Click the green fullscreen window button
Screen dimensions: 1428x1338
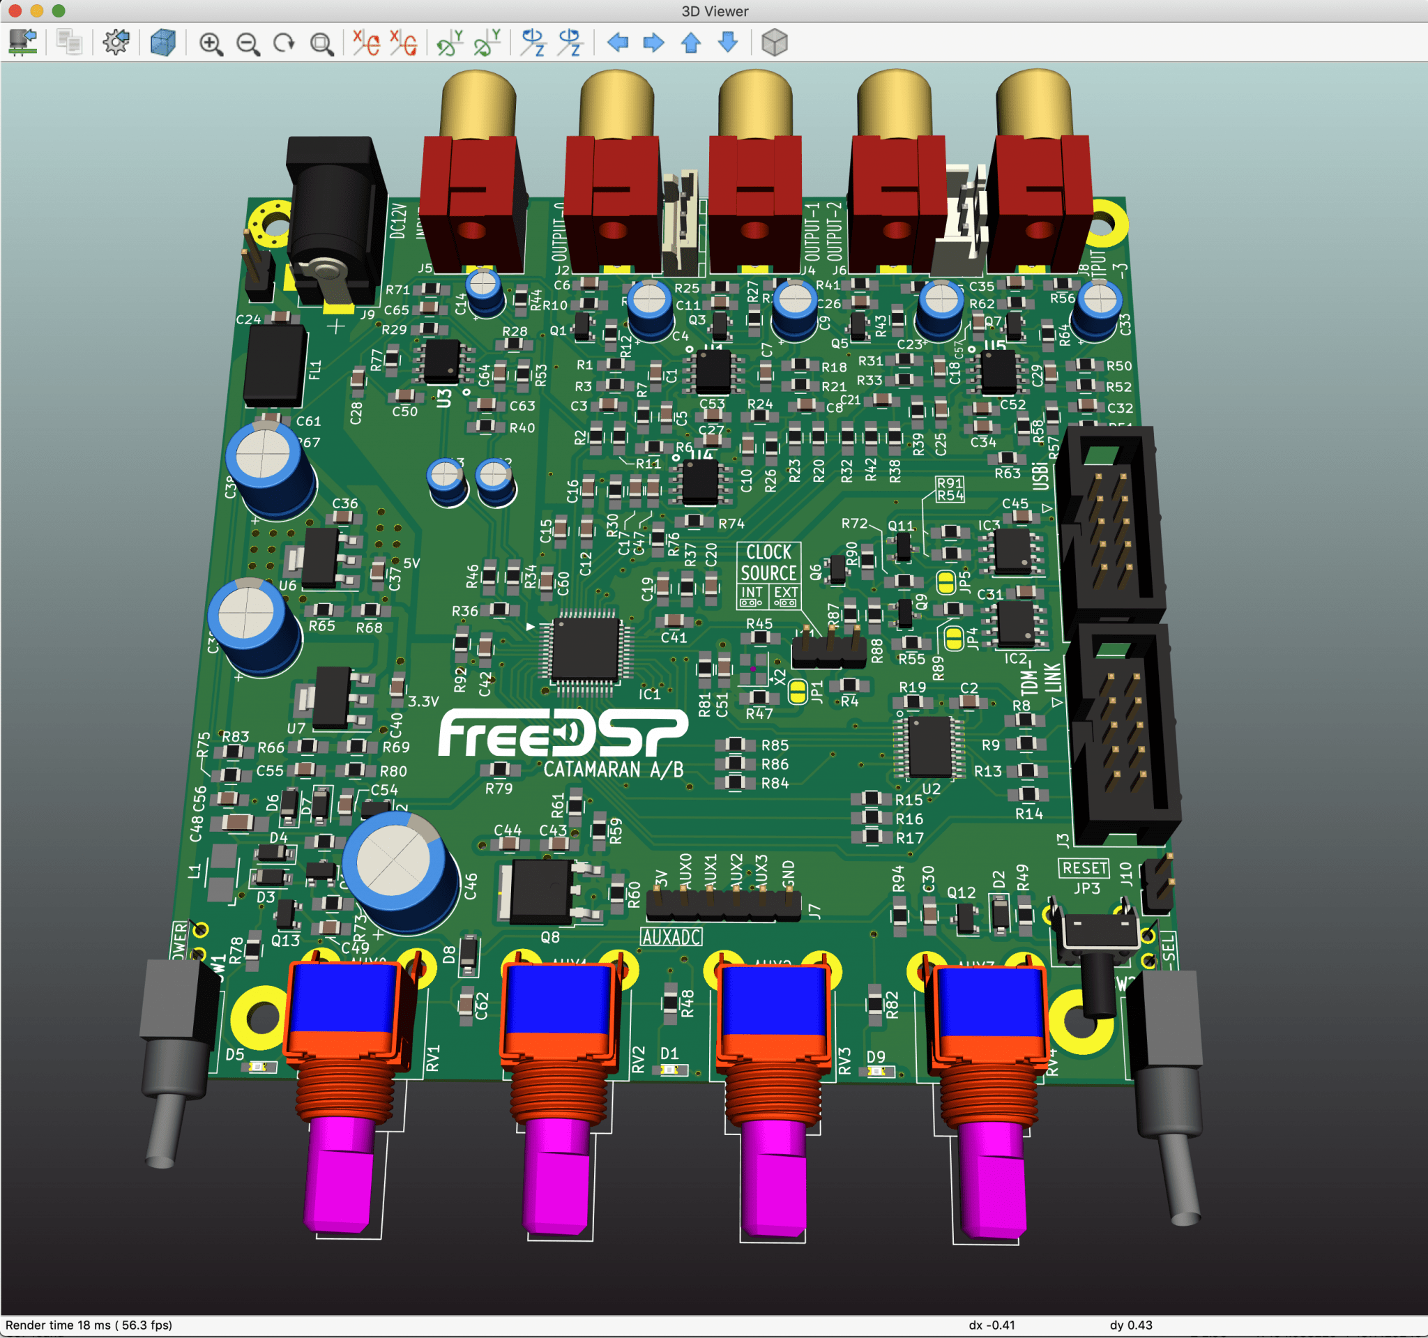[59, 10]
